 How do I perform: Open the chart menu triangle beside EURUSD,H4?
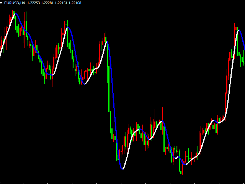(x=1, y=3)
